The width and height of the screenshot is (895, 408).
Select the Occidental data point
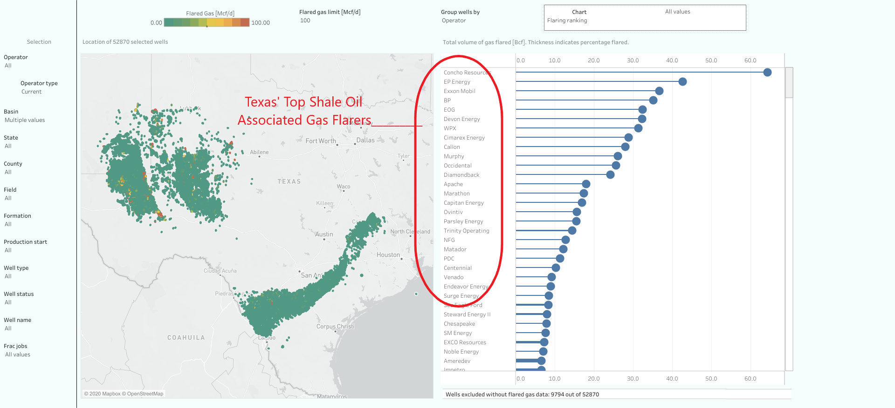click(x=616, y=165)
